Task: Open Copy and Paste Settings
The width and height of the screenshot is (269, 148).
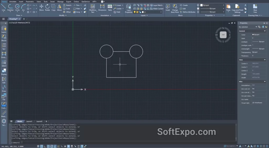Action: (x=237, y=8)
